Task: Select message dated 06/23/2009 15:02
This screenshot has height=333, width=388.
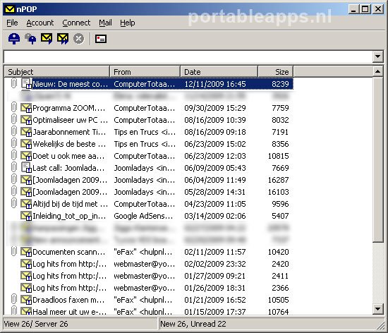Action: (x=148, y=144)
